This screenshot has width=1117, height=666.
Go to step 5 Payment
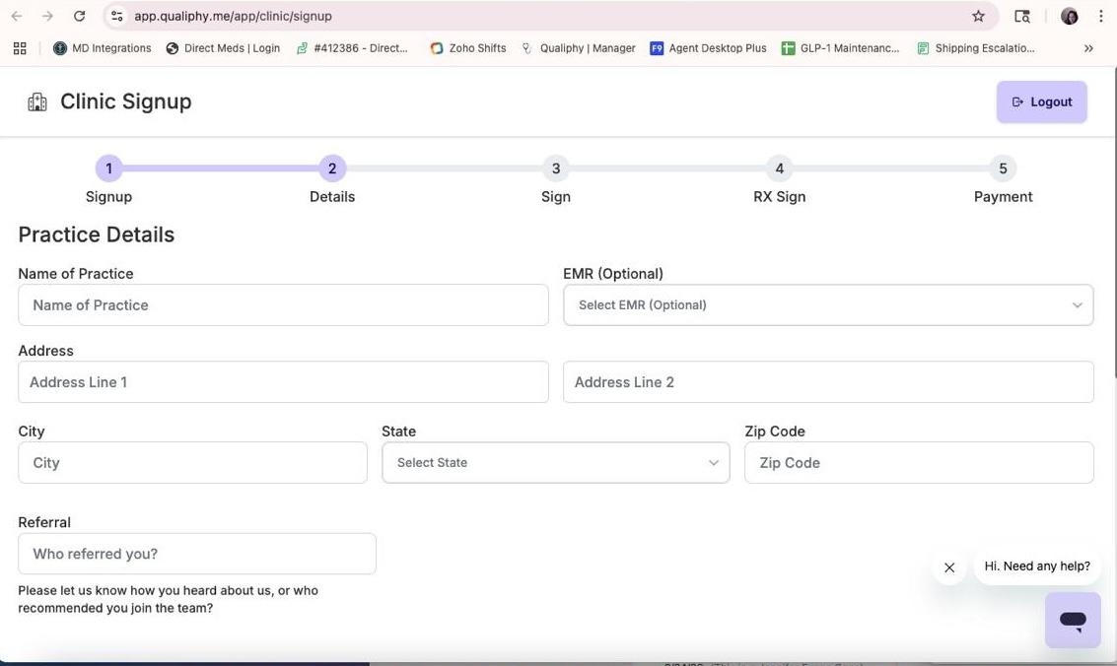1003,168
